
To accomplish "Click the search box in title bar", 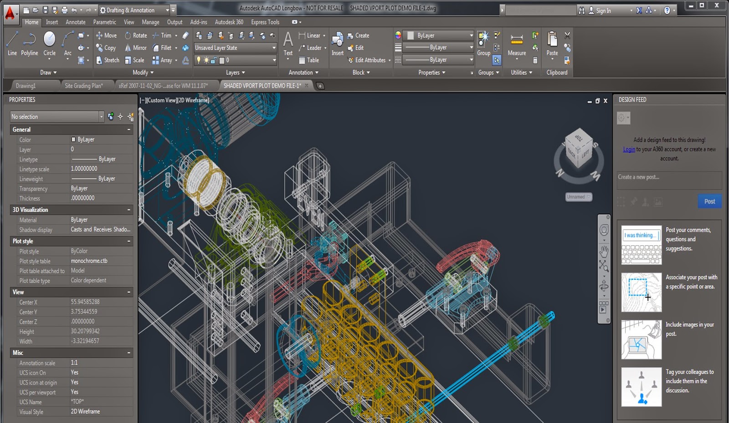I will click(540, 10).
